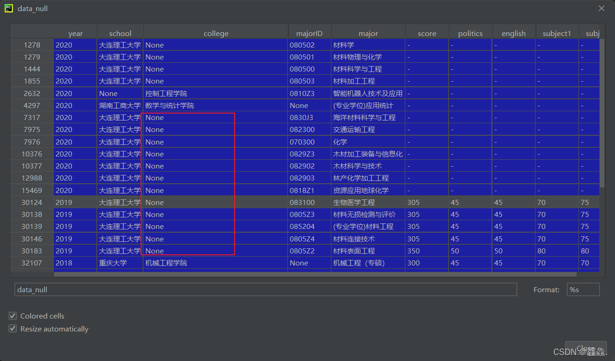
Task: Select major cell 机械工程（专硕）
Action: click(368, 263)
